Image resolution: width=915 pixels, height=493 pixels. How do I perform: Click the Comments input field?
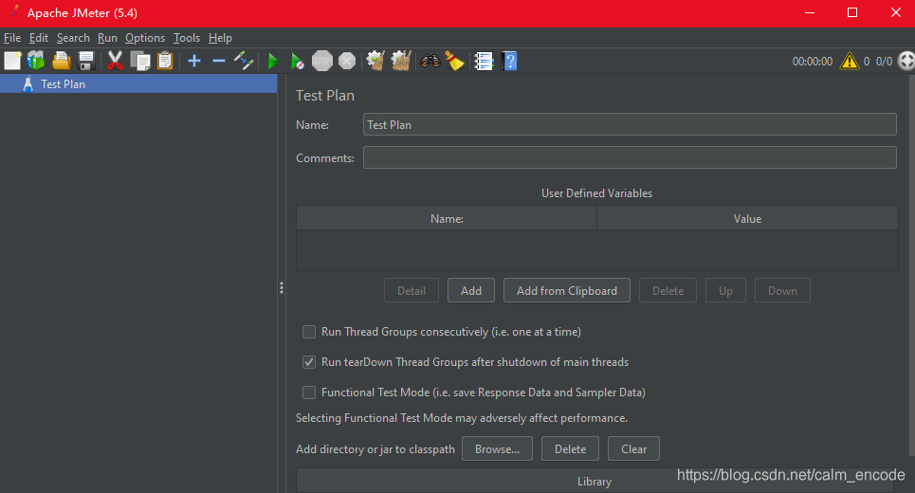(630, 157)
